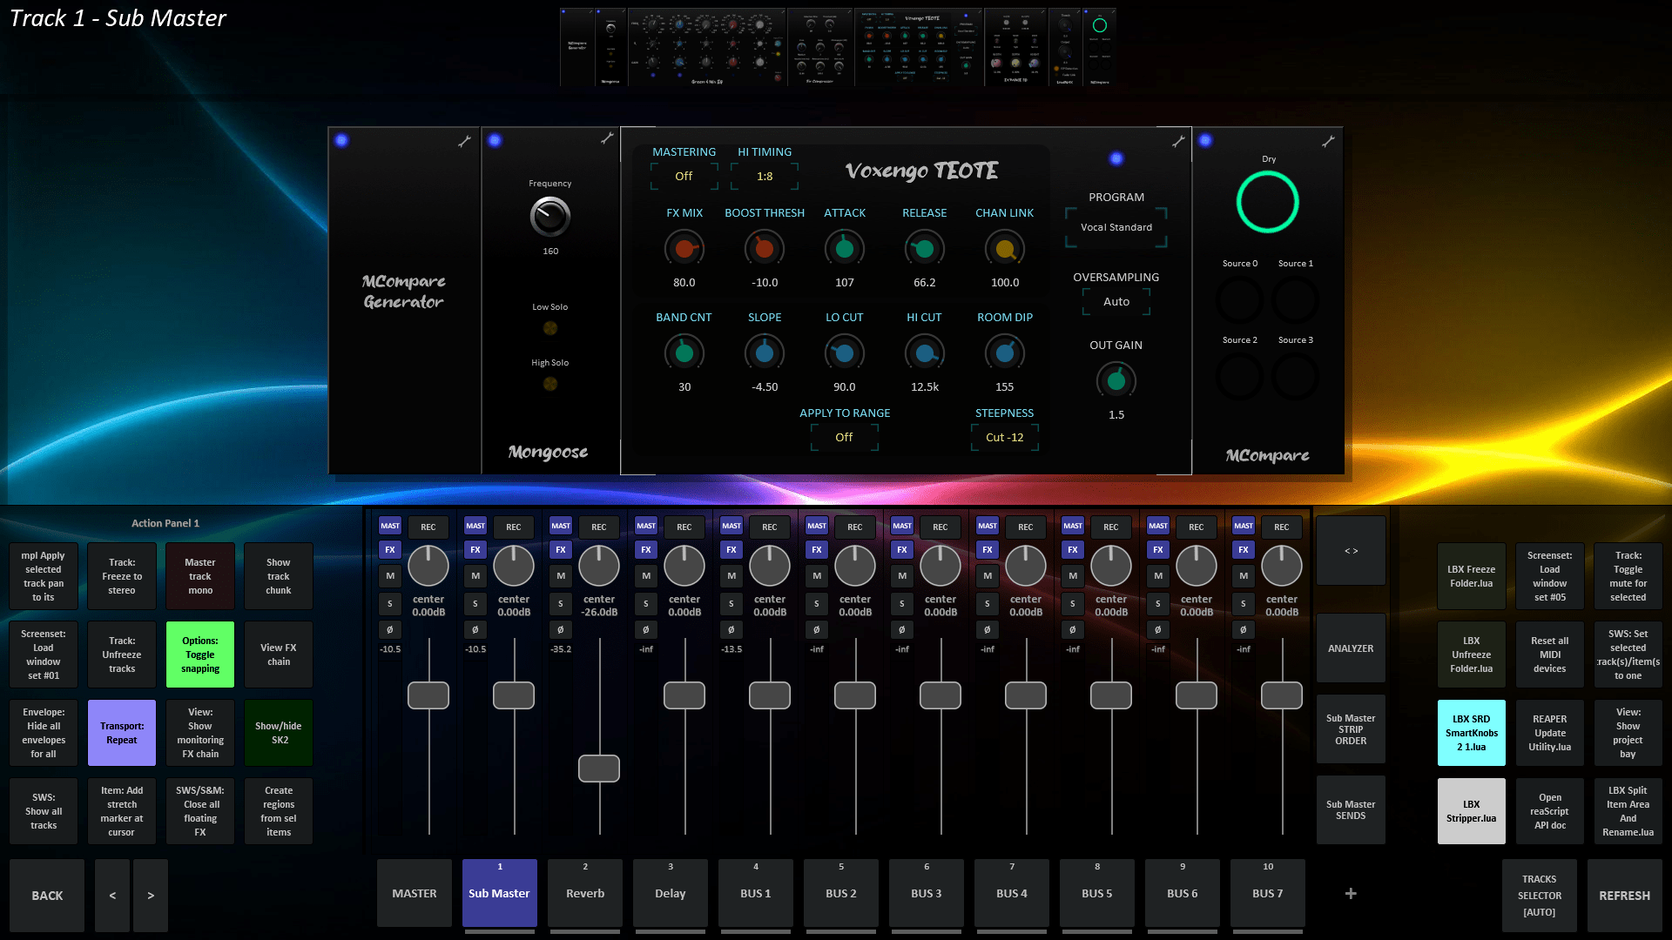Click the BOOST THRESH knob
This screenshot has height=940, width=1672.
click(x=765, y=249)
